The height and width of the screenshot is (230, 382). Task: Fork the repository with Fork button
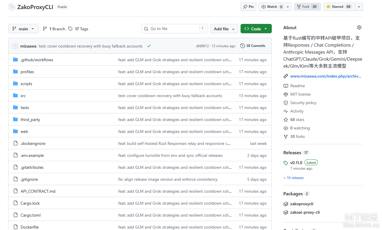(x=307, y=7)
